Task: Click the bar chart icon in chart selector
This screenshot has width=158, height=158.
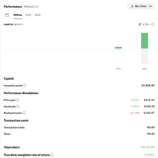Action: 132,6
